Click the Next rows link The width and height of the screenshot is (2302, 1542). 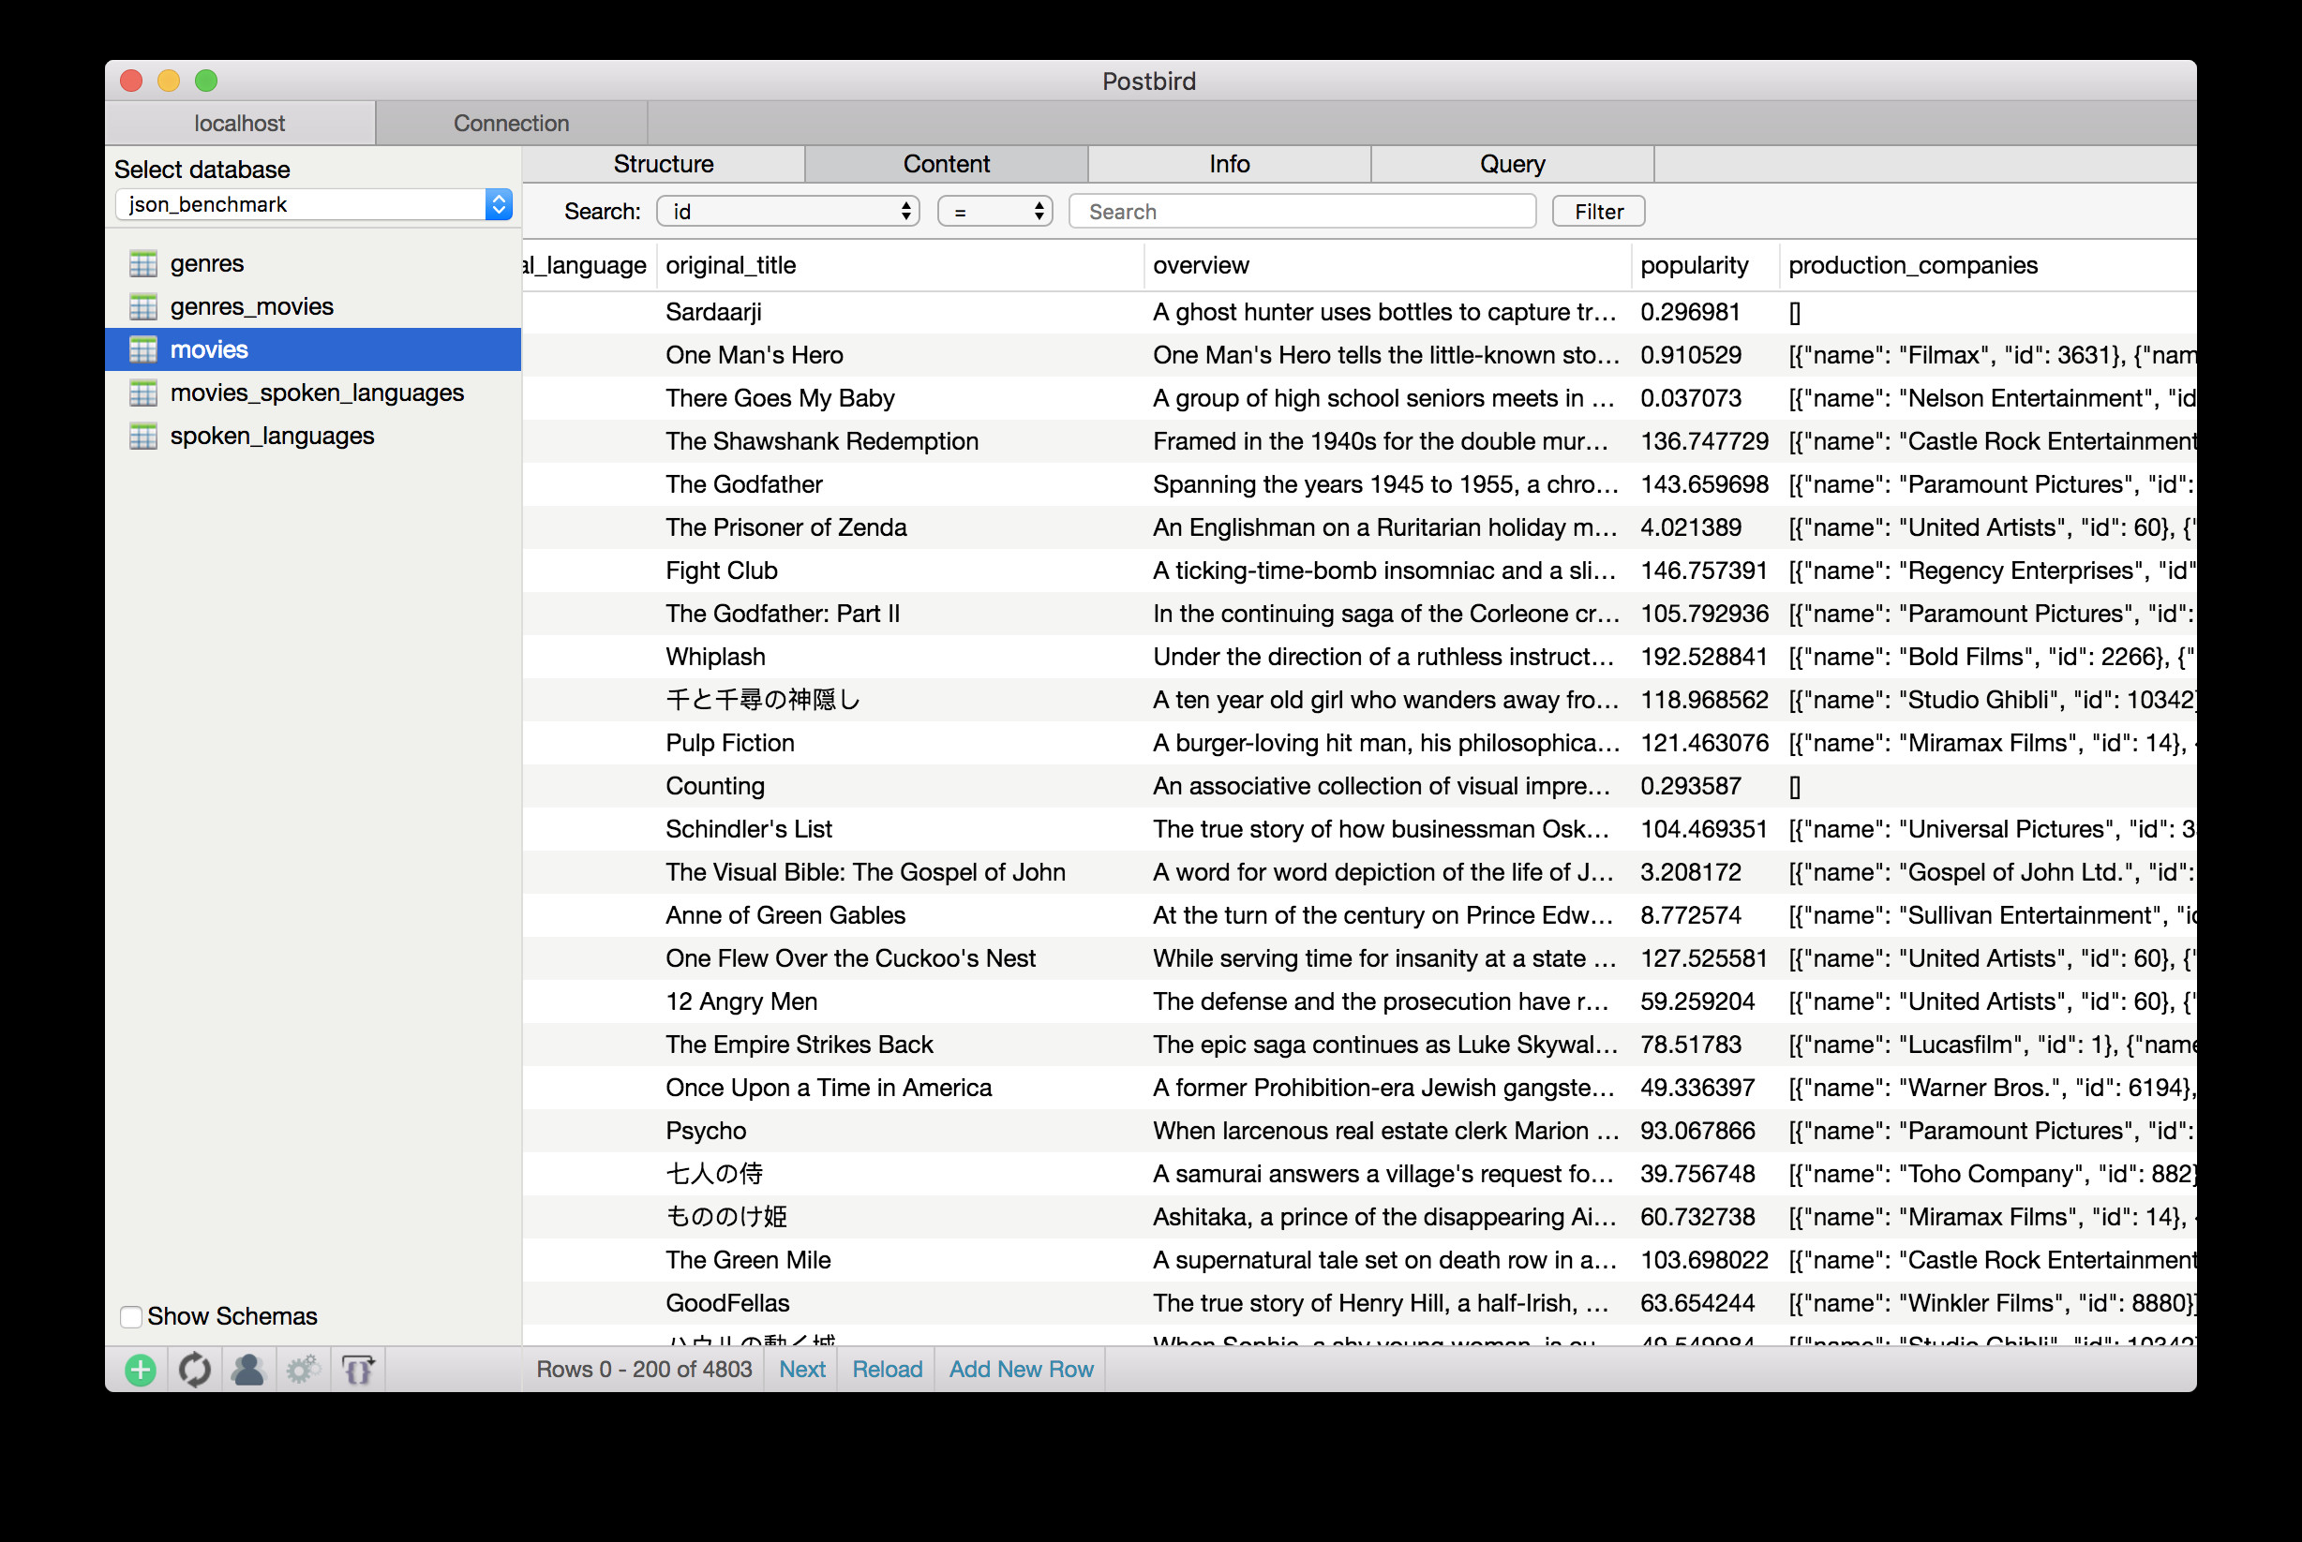801,1369
